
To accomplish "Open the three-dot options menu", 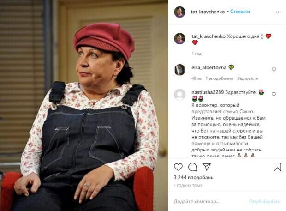I will coord(278,12).
